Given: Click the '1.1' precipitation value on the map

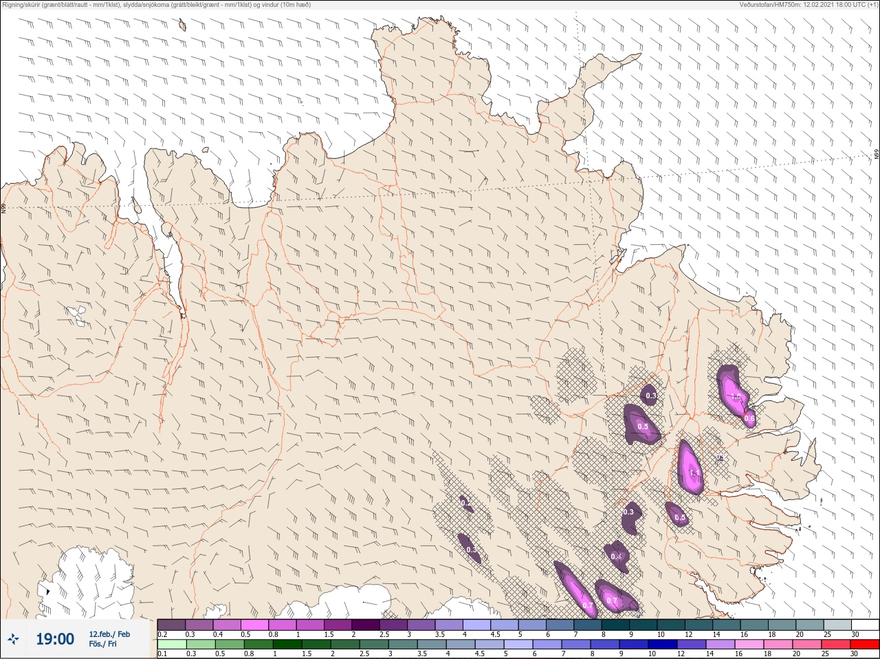Looking at the screenshot, I should coord(694,474).
